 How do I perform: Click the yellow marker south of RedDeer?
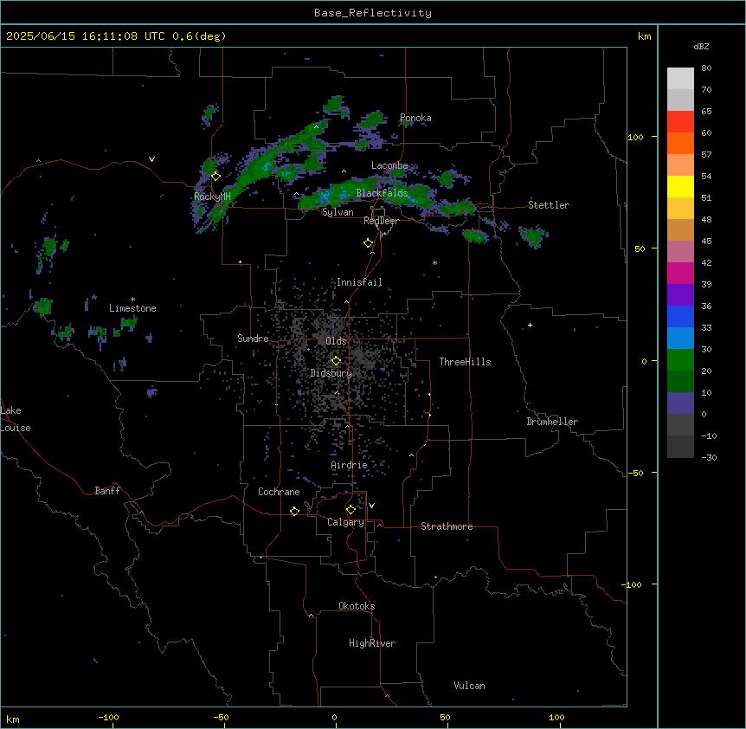[x=368, y=243]
